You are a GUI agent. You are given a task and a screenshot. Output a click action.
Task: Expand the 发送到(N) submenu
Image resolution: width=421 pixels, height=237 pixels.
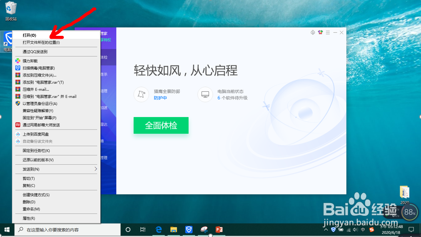56,169
